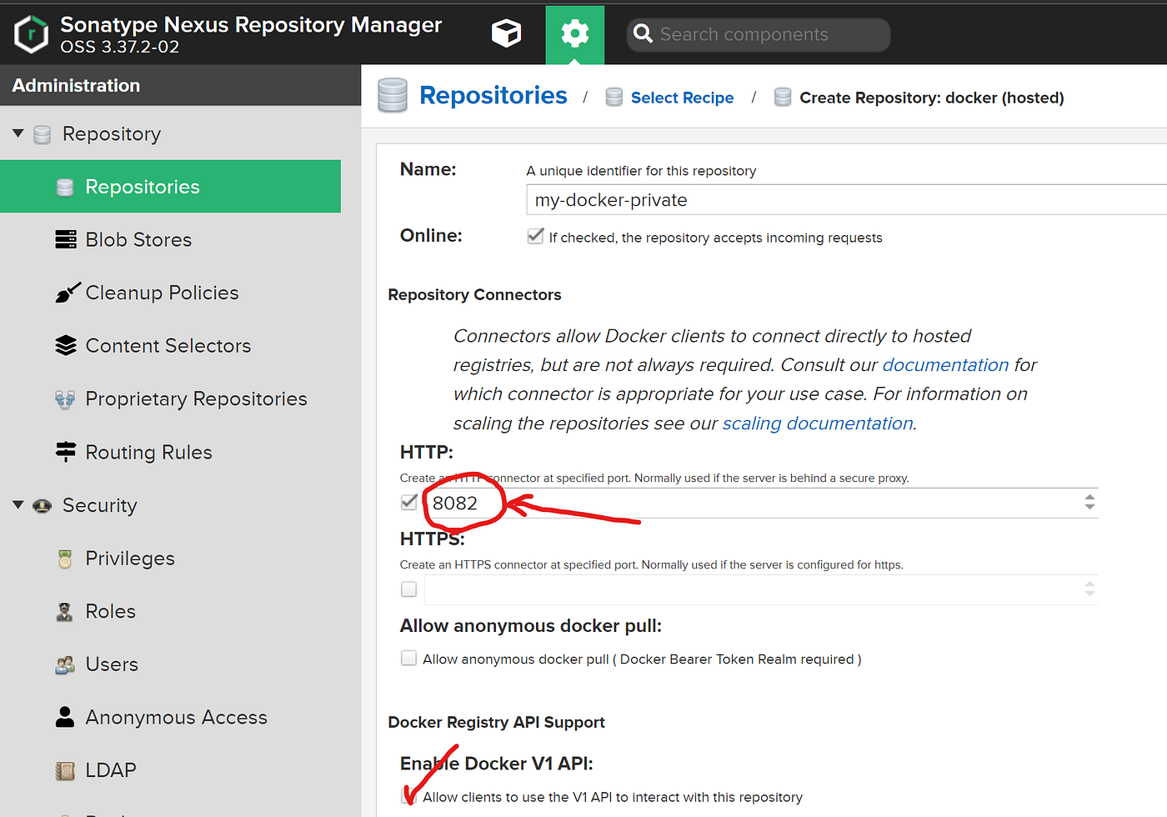Viewport: 1167px width, 817px height.
Task: Increase the HTTP port using spinner arrows
Action: (1089, 497)
